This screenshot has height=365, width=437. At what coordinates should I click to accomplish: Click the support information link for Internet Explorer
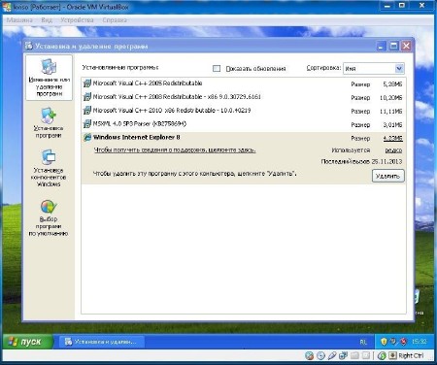click(x=175, y=150)
